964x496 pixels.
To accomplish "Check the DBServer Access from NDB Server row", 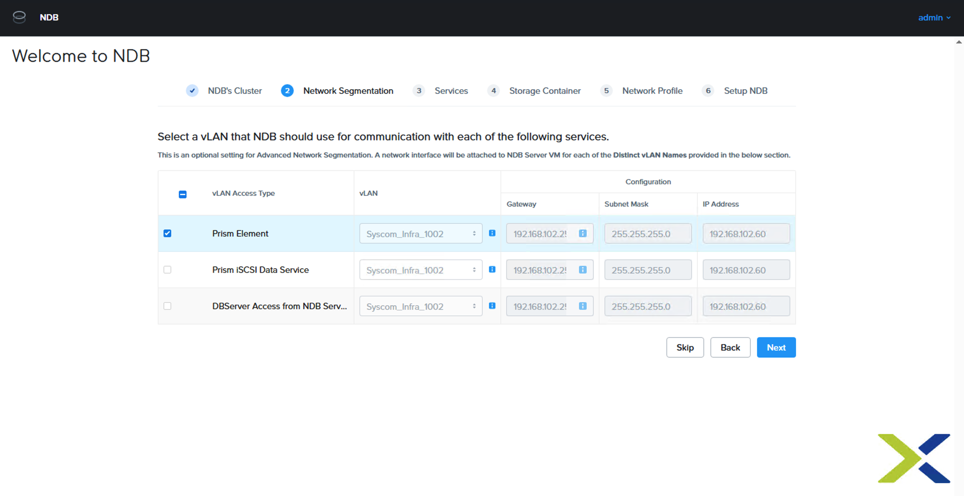I will 167,306.
